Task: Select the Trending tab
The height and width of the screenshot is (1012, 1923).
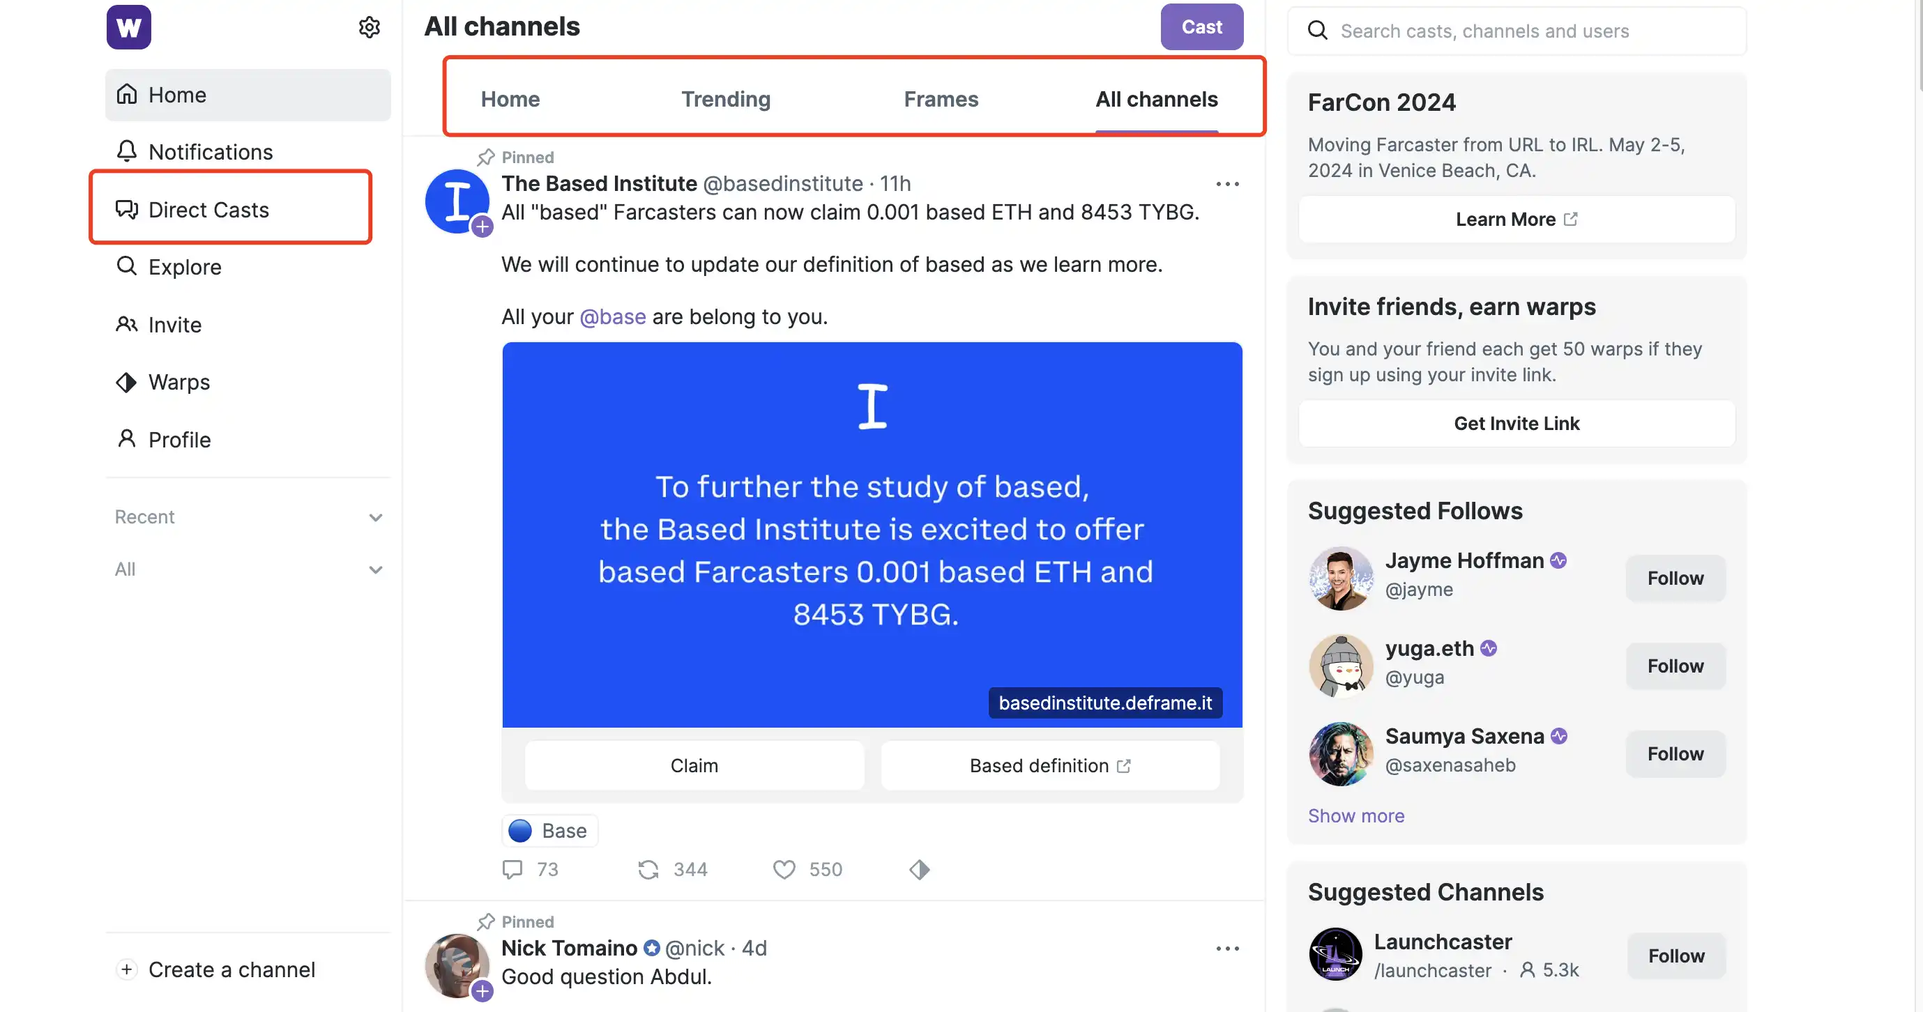Action: click(x=727, y=98)
